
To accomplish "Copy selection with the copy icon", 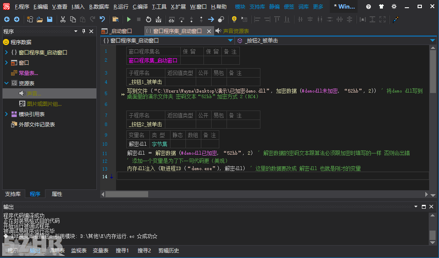I will coord(73,19).
